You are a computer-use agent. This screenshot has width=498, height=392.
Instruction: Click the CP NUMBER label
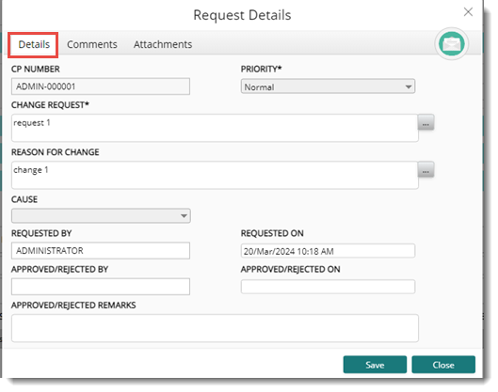point(35,70)
